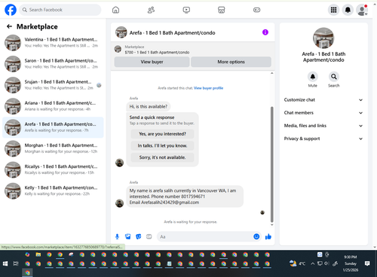Click the back arrow beside Marketplace
The height and width of the screenshot is (277, 377).
[10, 26]
